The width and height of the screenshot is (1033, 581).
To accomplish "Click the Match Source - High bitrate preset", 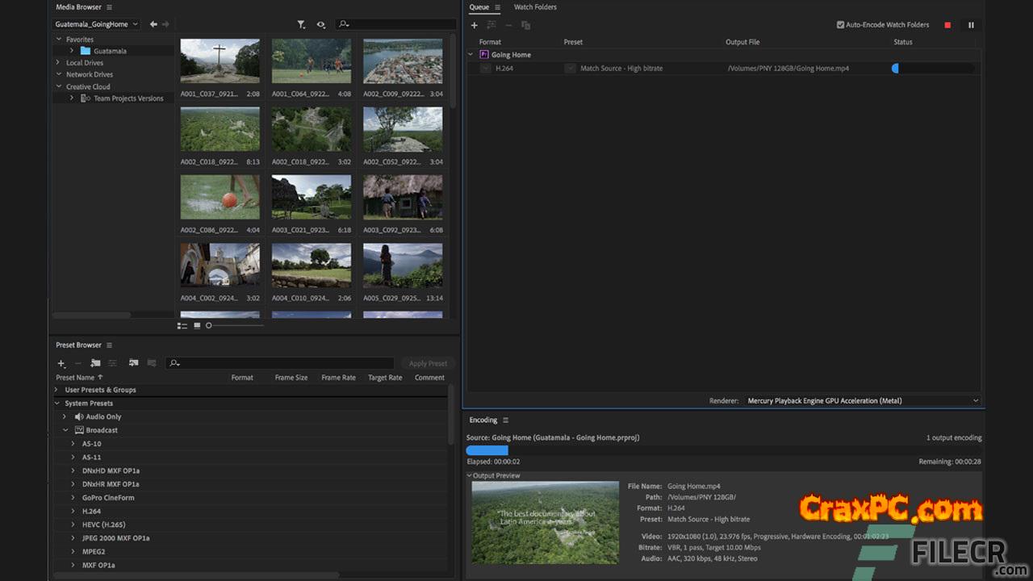I will point(621,69).
